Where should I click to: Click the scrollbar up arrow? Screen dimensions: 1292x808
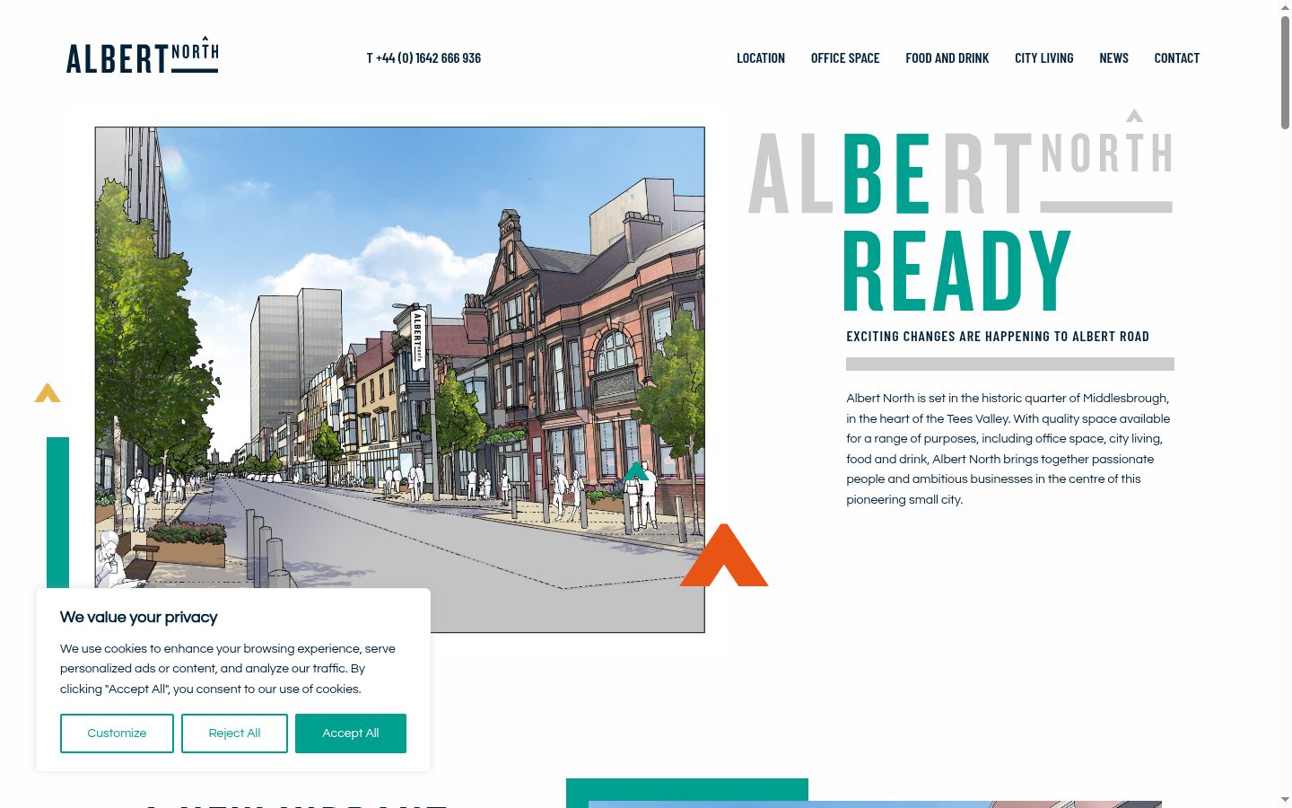1285,6
